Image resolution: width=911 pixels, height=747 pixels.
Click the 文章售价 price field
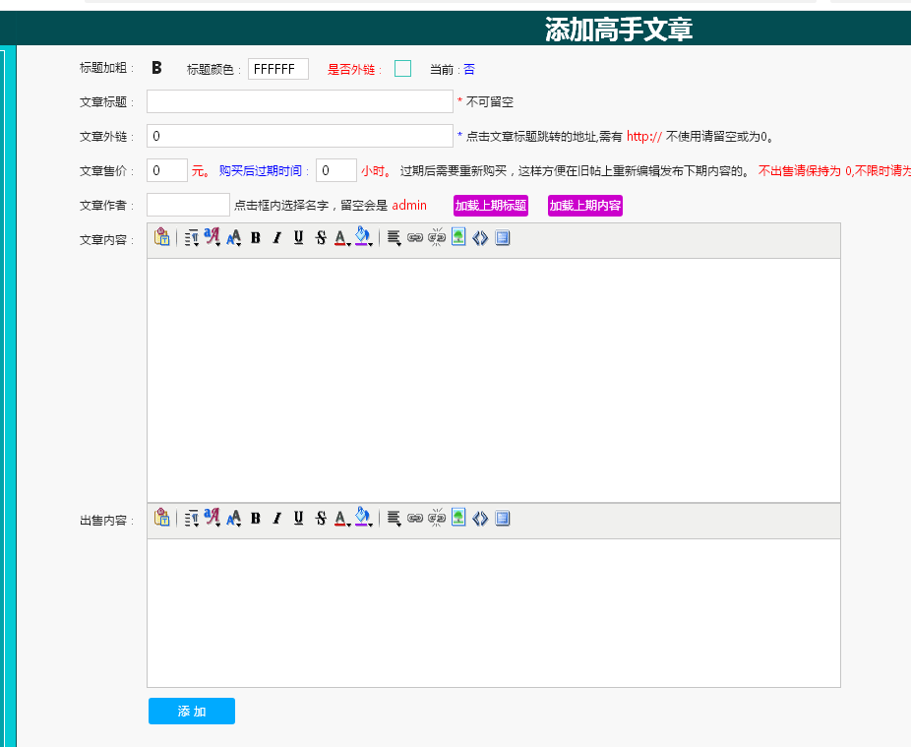tap(167, 170)
